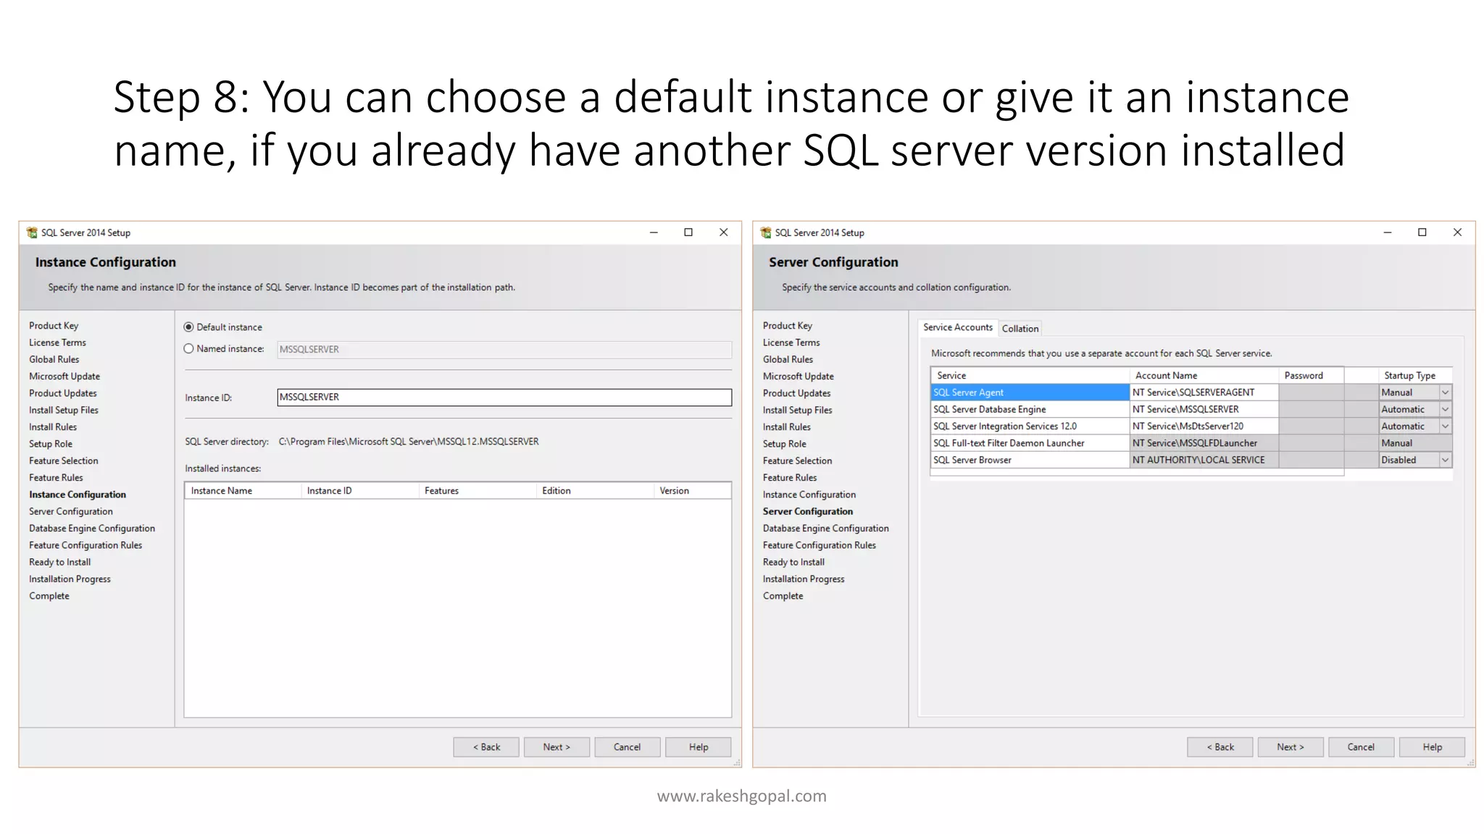Select SQL Server Integration Services 12.0 row
The image size is (1484, 834).
[x=1030, y=426]
